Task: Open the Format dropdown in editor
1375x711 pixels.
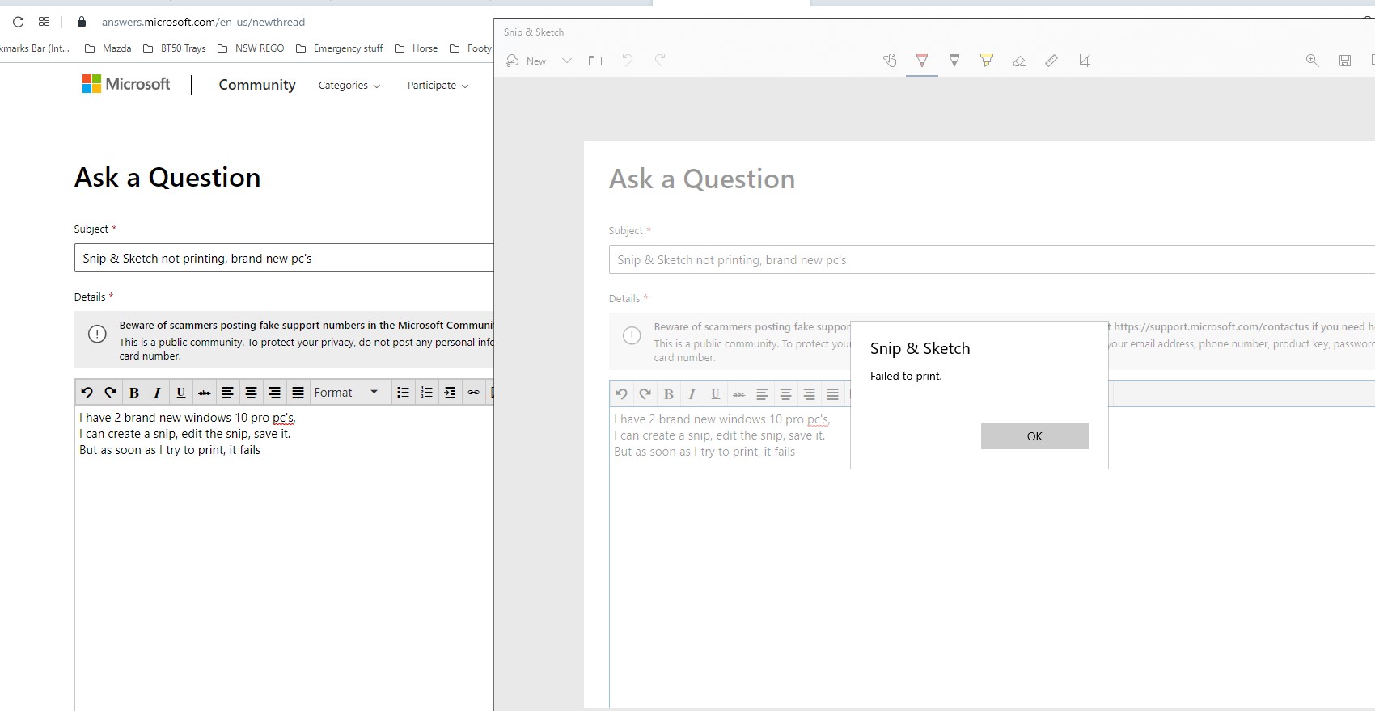Action: [347, 393]
